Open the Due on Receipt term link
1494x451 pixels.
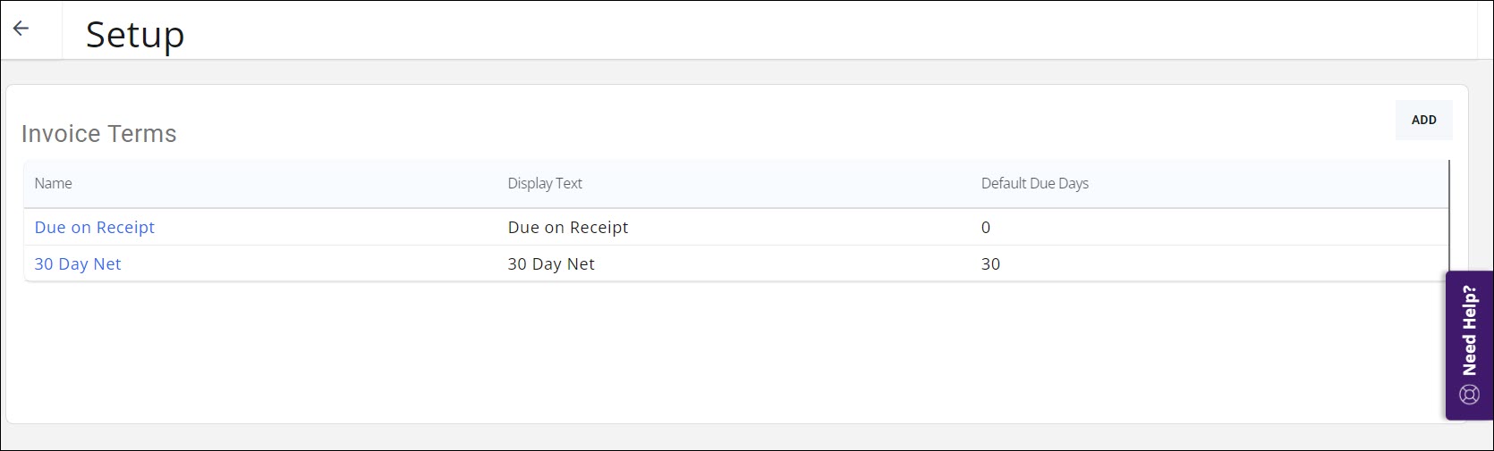pyautogui.click(x=95, y=228)
